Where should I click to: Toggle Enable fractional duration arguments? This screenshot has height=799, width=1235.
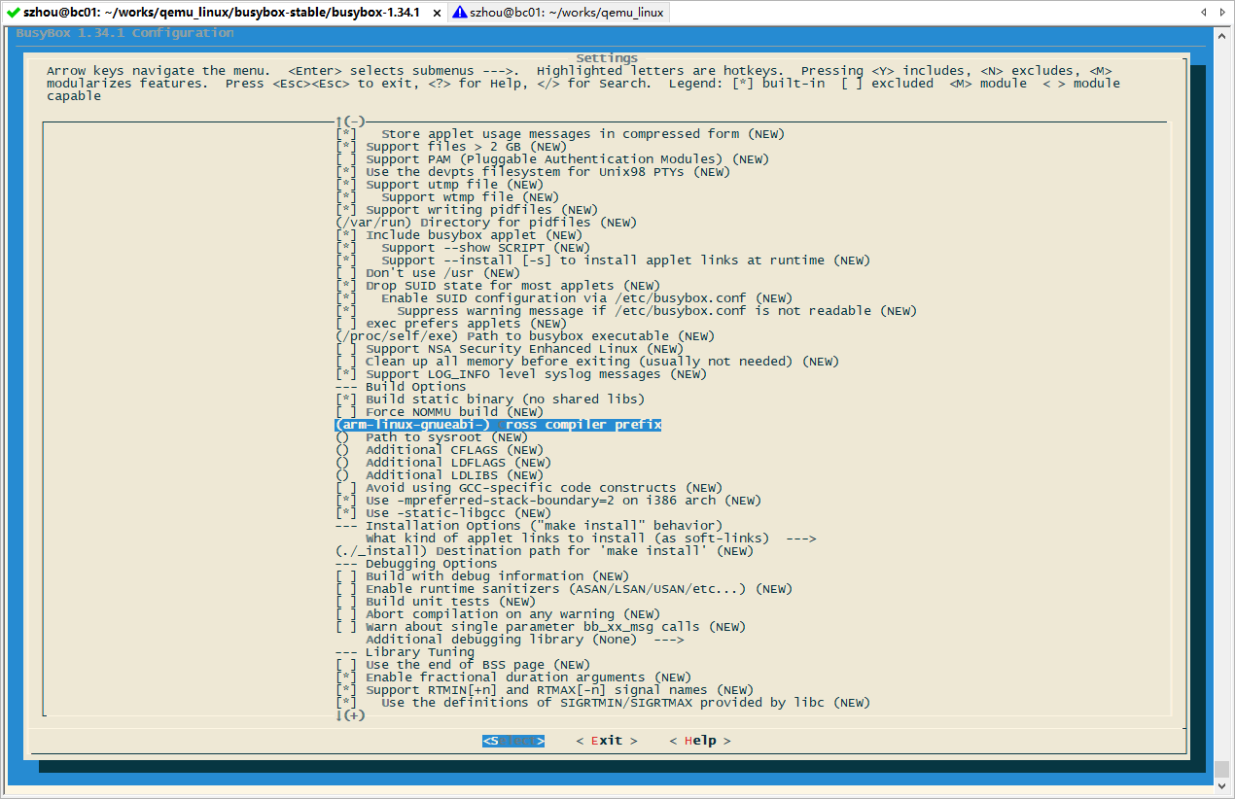click(x=512, y=677)
